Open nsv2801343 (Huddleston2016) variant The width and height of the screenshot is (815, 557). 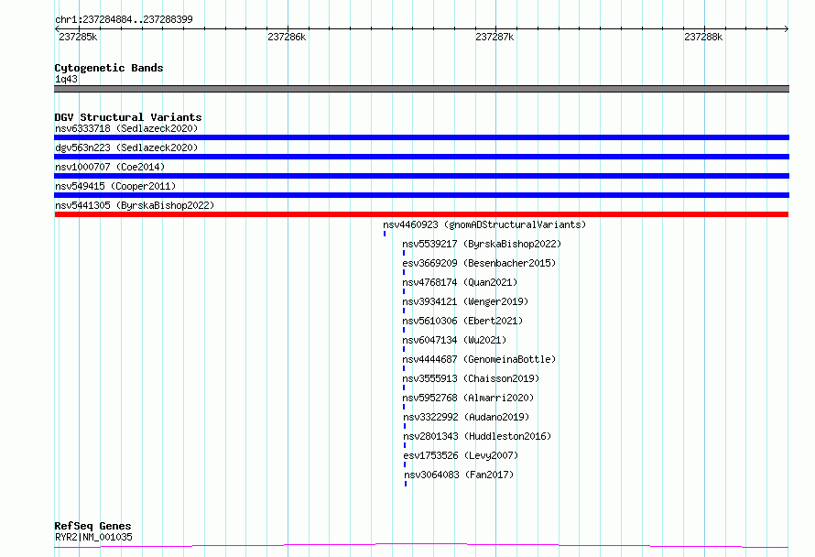click(477, 436)
